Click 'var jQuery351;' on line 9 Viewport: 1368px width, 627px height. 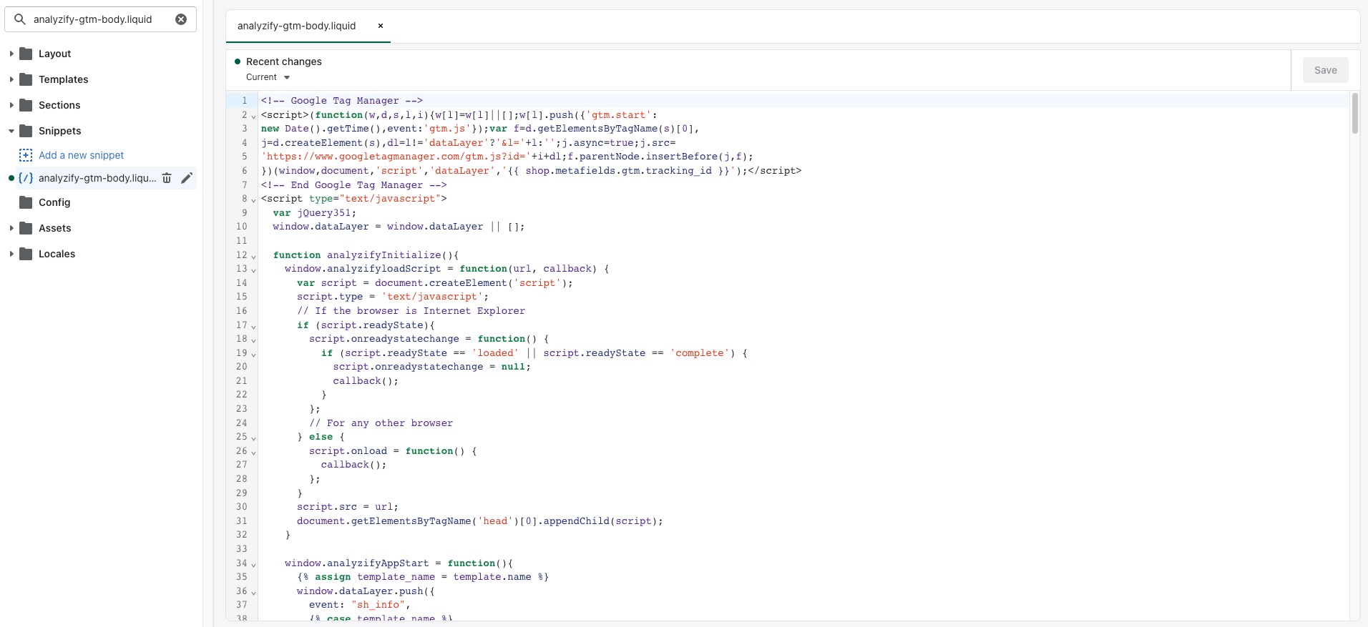click(x=314, y=213)
